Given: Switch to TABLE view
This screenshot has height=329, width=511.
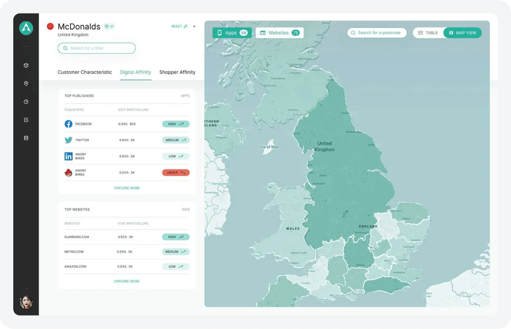Looking at the screenshot, I should [x=428, y=33].
